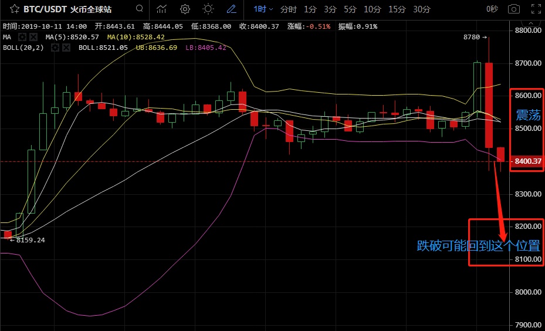Image resolution: width=545 pixels, height=331 pixels.
Task: Click the 8400.37 current price label
Action: 526,161
